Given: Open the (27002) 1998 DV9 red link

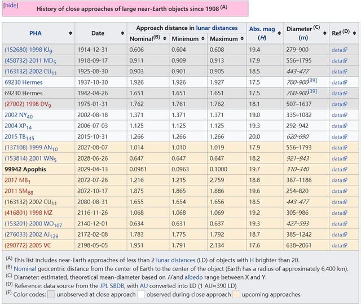Looking at the screenshot, I should pyautogui.click(x=29, y=104).
